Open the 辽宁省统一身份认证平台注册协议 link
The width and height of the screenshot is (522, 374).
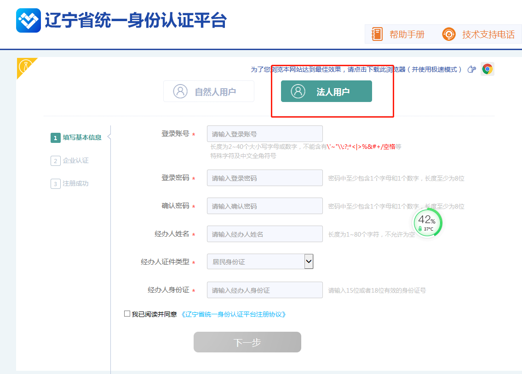[x=234, y=314]
